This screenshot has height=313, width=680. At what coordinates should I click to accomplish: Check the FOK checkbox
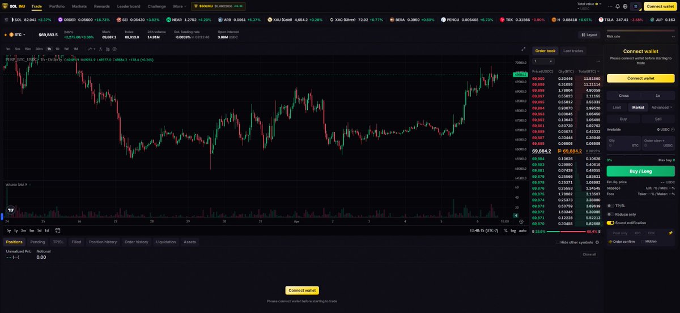pos(644,233)
